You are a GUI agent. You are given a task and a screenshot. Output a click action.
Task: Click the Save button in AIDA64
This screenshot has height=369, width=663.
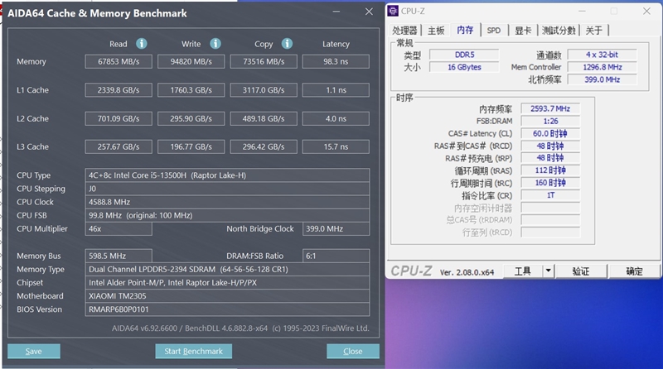coord(33,351)
